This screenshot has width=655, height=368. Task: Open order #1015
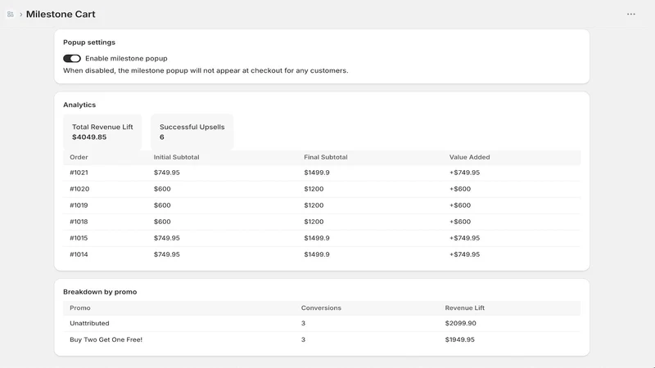pos(79,238)
